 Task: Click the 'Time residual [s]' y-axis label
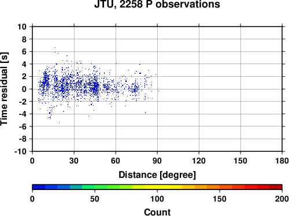(x=4, y=89)
